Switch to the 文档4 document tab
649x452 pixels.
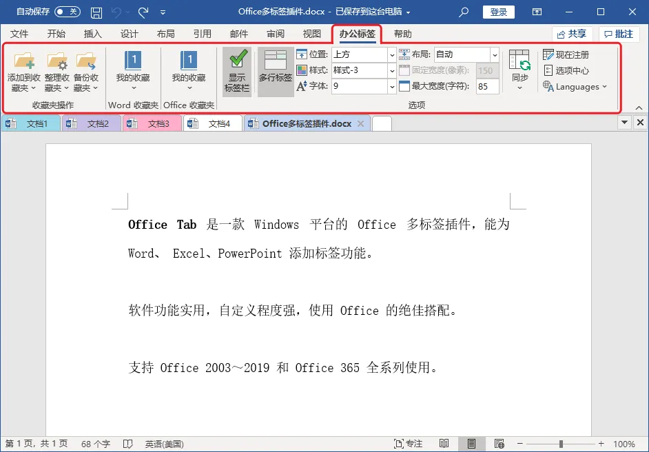(213, 123)
